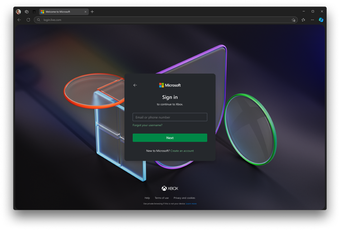Open the Copilot sidebar icon
340x230 pixels.
(321, 20)
